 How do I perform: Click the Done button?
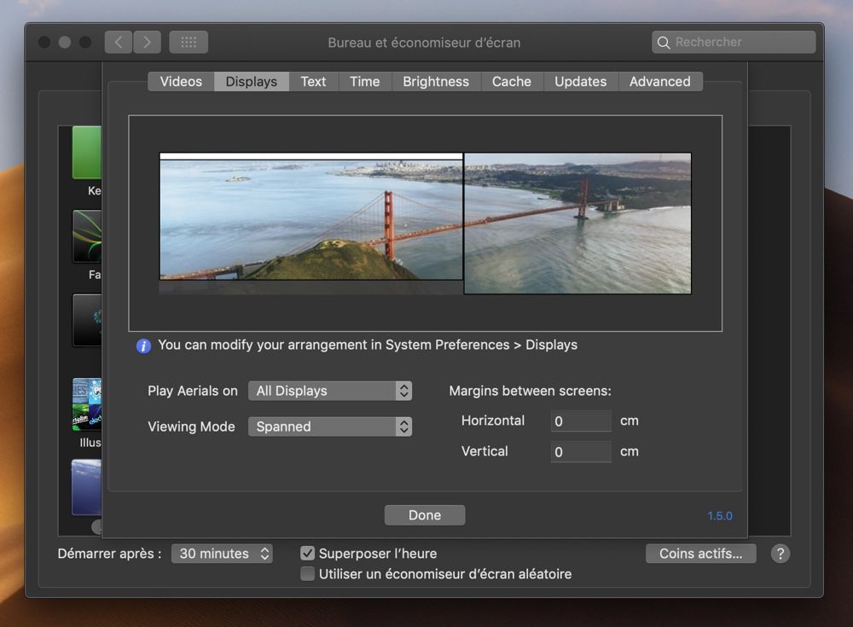click(425, 515)
